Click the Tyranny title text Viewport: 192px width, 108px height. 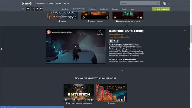pyautogui.click(x=113, y=103)
